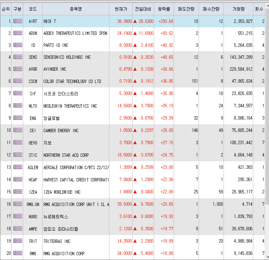This screenshot has width=269, height=260.
Task: Select the 지보 stock name
Action: pyautogui.click(x=48, y=143)
